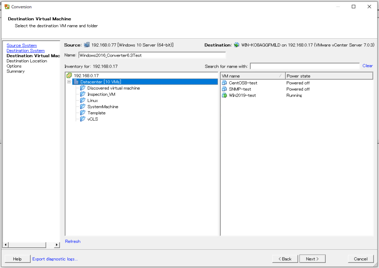Select the Destination Location step
Viewport: 379px width, 268px height.
pyautogui.click(x=27, y=61)
